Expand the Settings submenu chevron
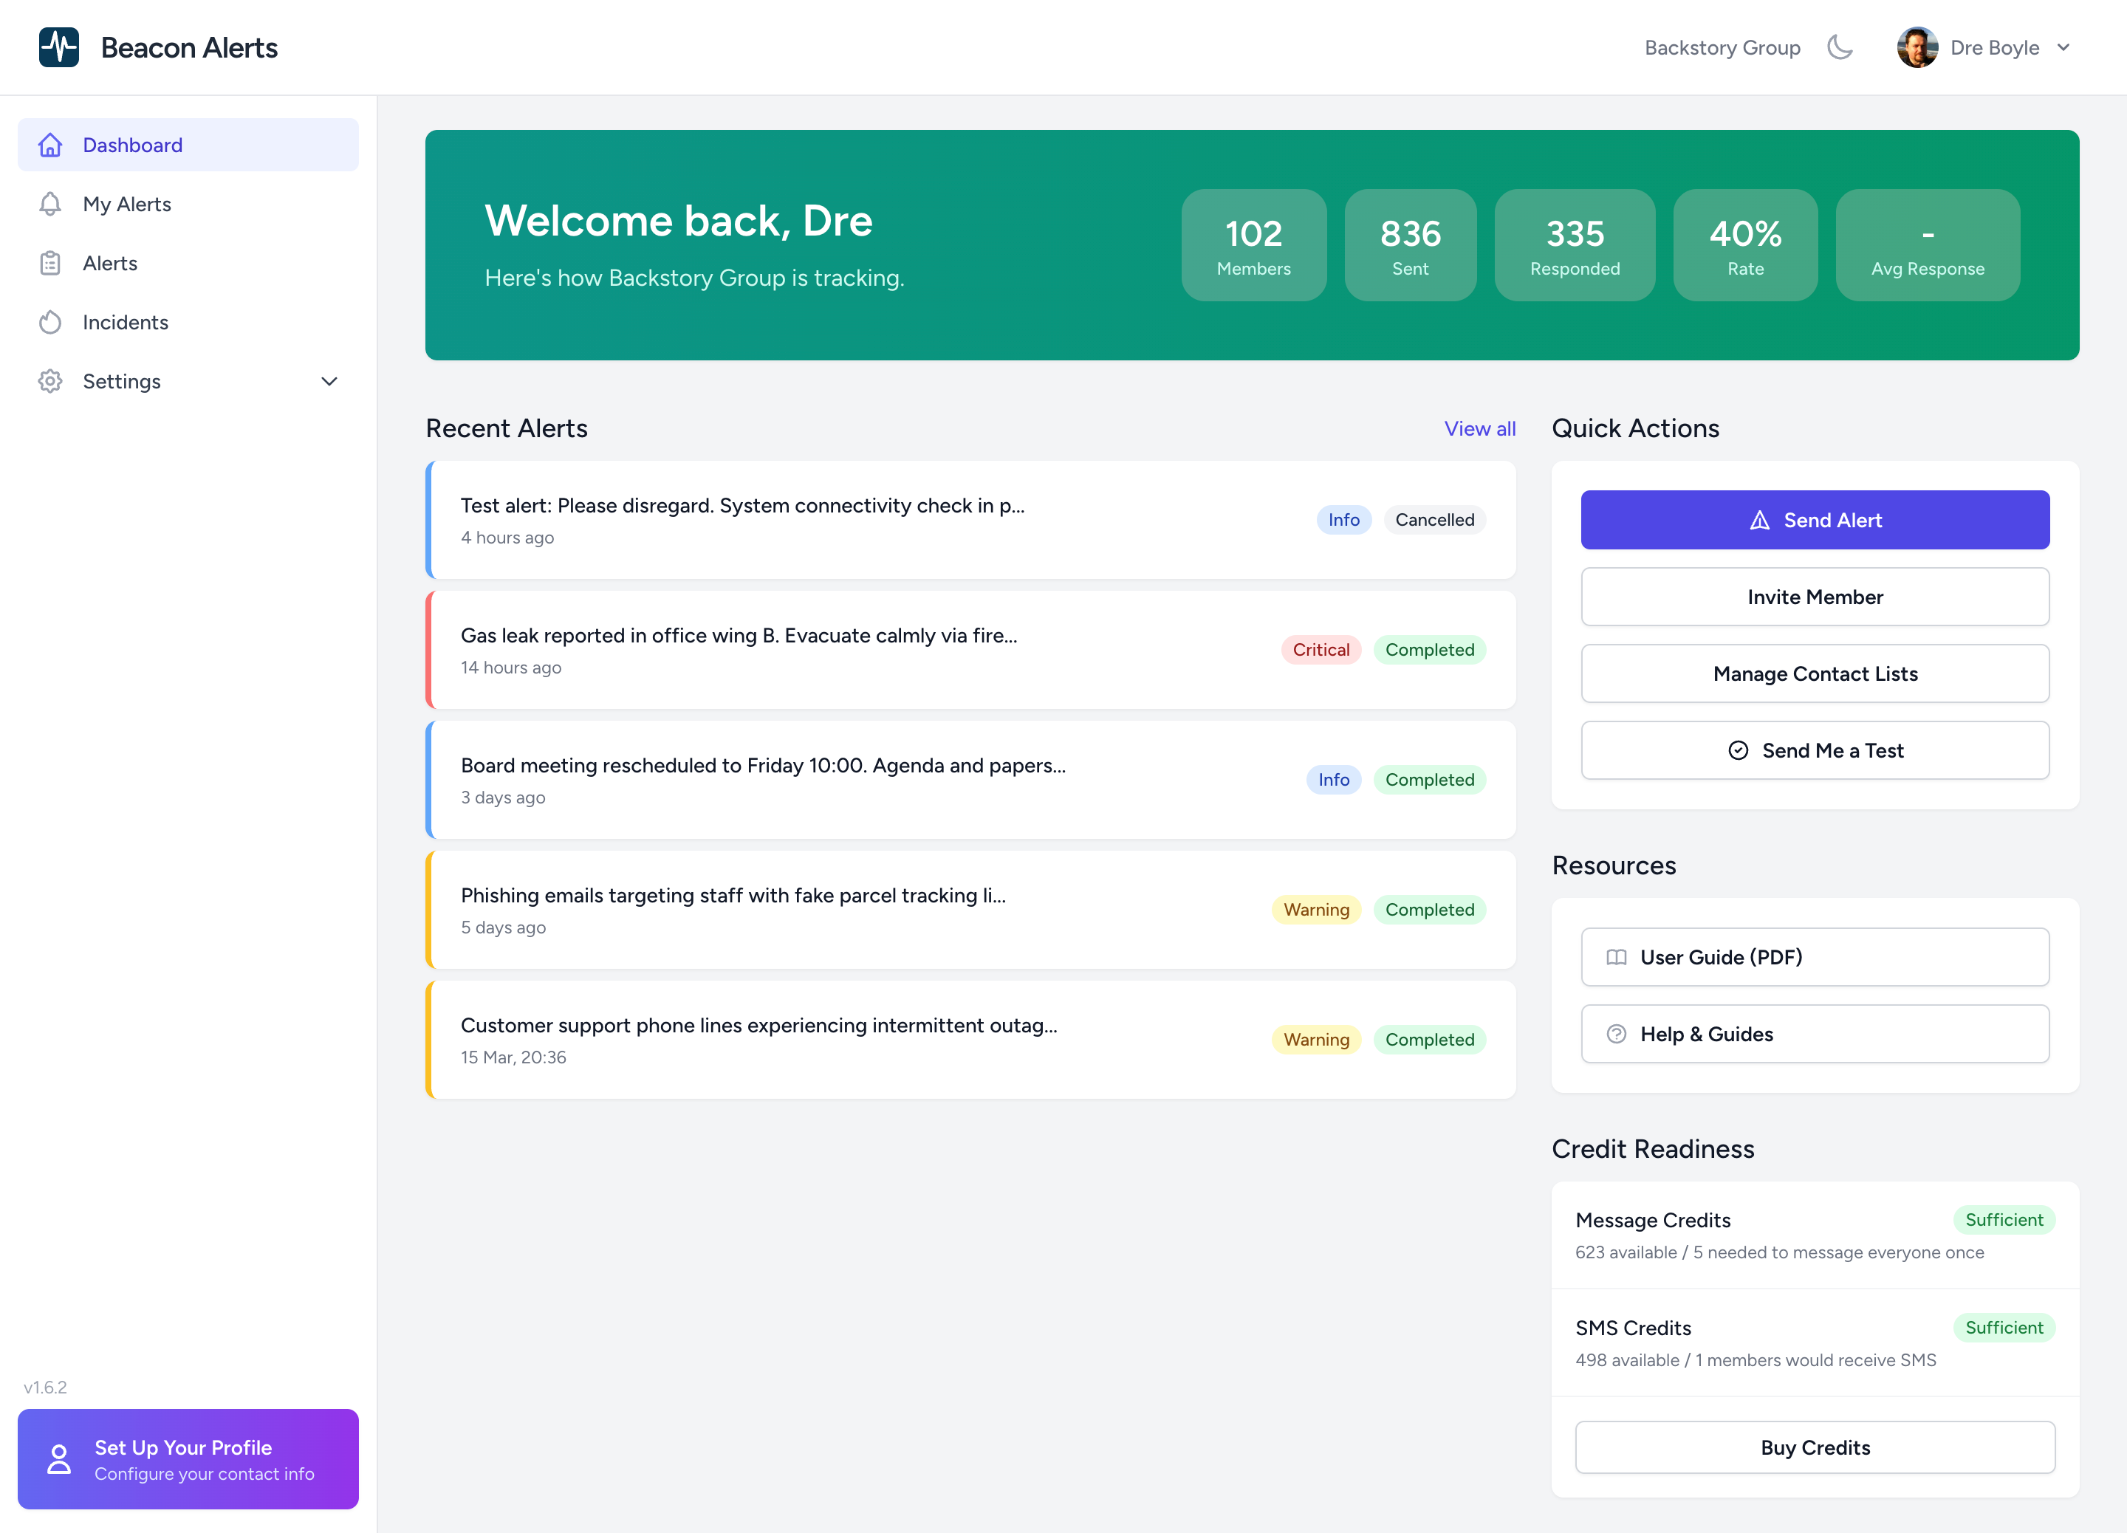2127x1533 pixels. point(329,382)
